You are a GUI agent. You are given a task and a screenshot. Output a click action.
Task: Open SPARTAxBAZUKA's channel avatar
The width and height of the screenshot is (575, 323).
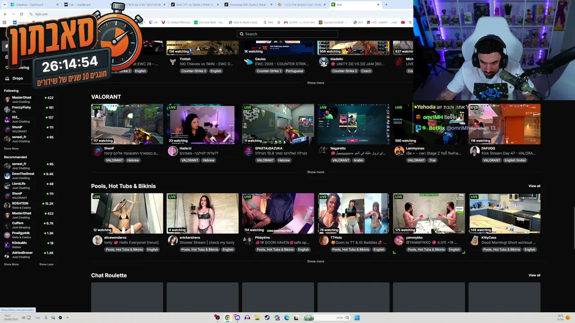(248, 151)
